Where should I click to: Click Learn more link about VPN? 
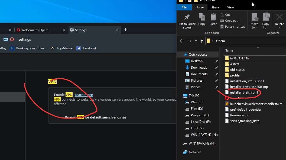(84, 95)
